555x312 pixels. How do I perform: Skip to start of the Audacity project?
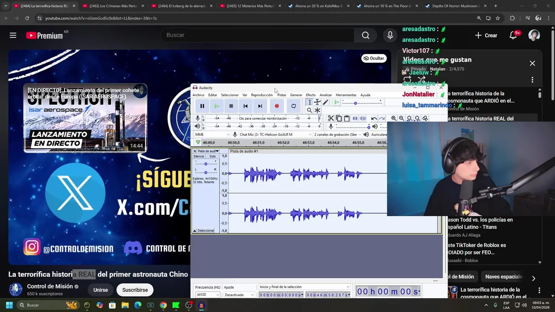tap(245, 106)
